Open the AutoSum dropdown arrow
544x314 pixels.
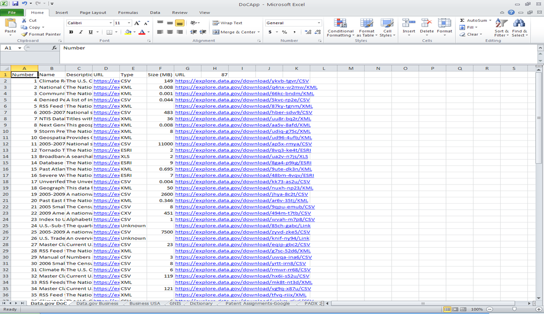pyautogui.click(x=490, y=20)
